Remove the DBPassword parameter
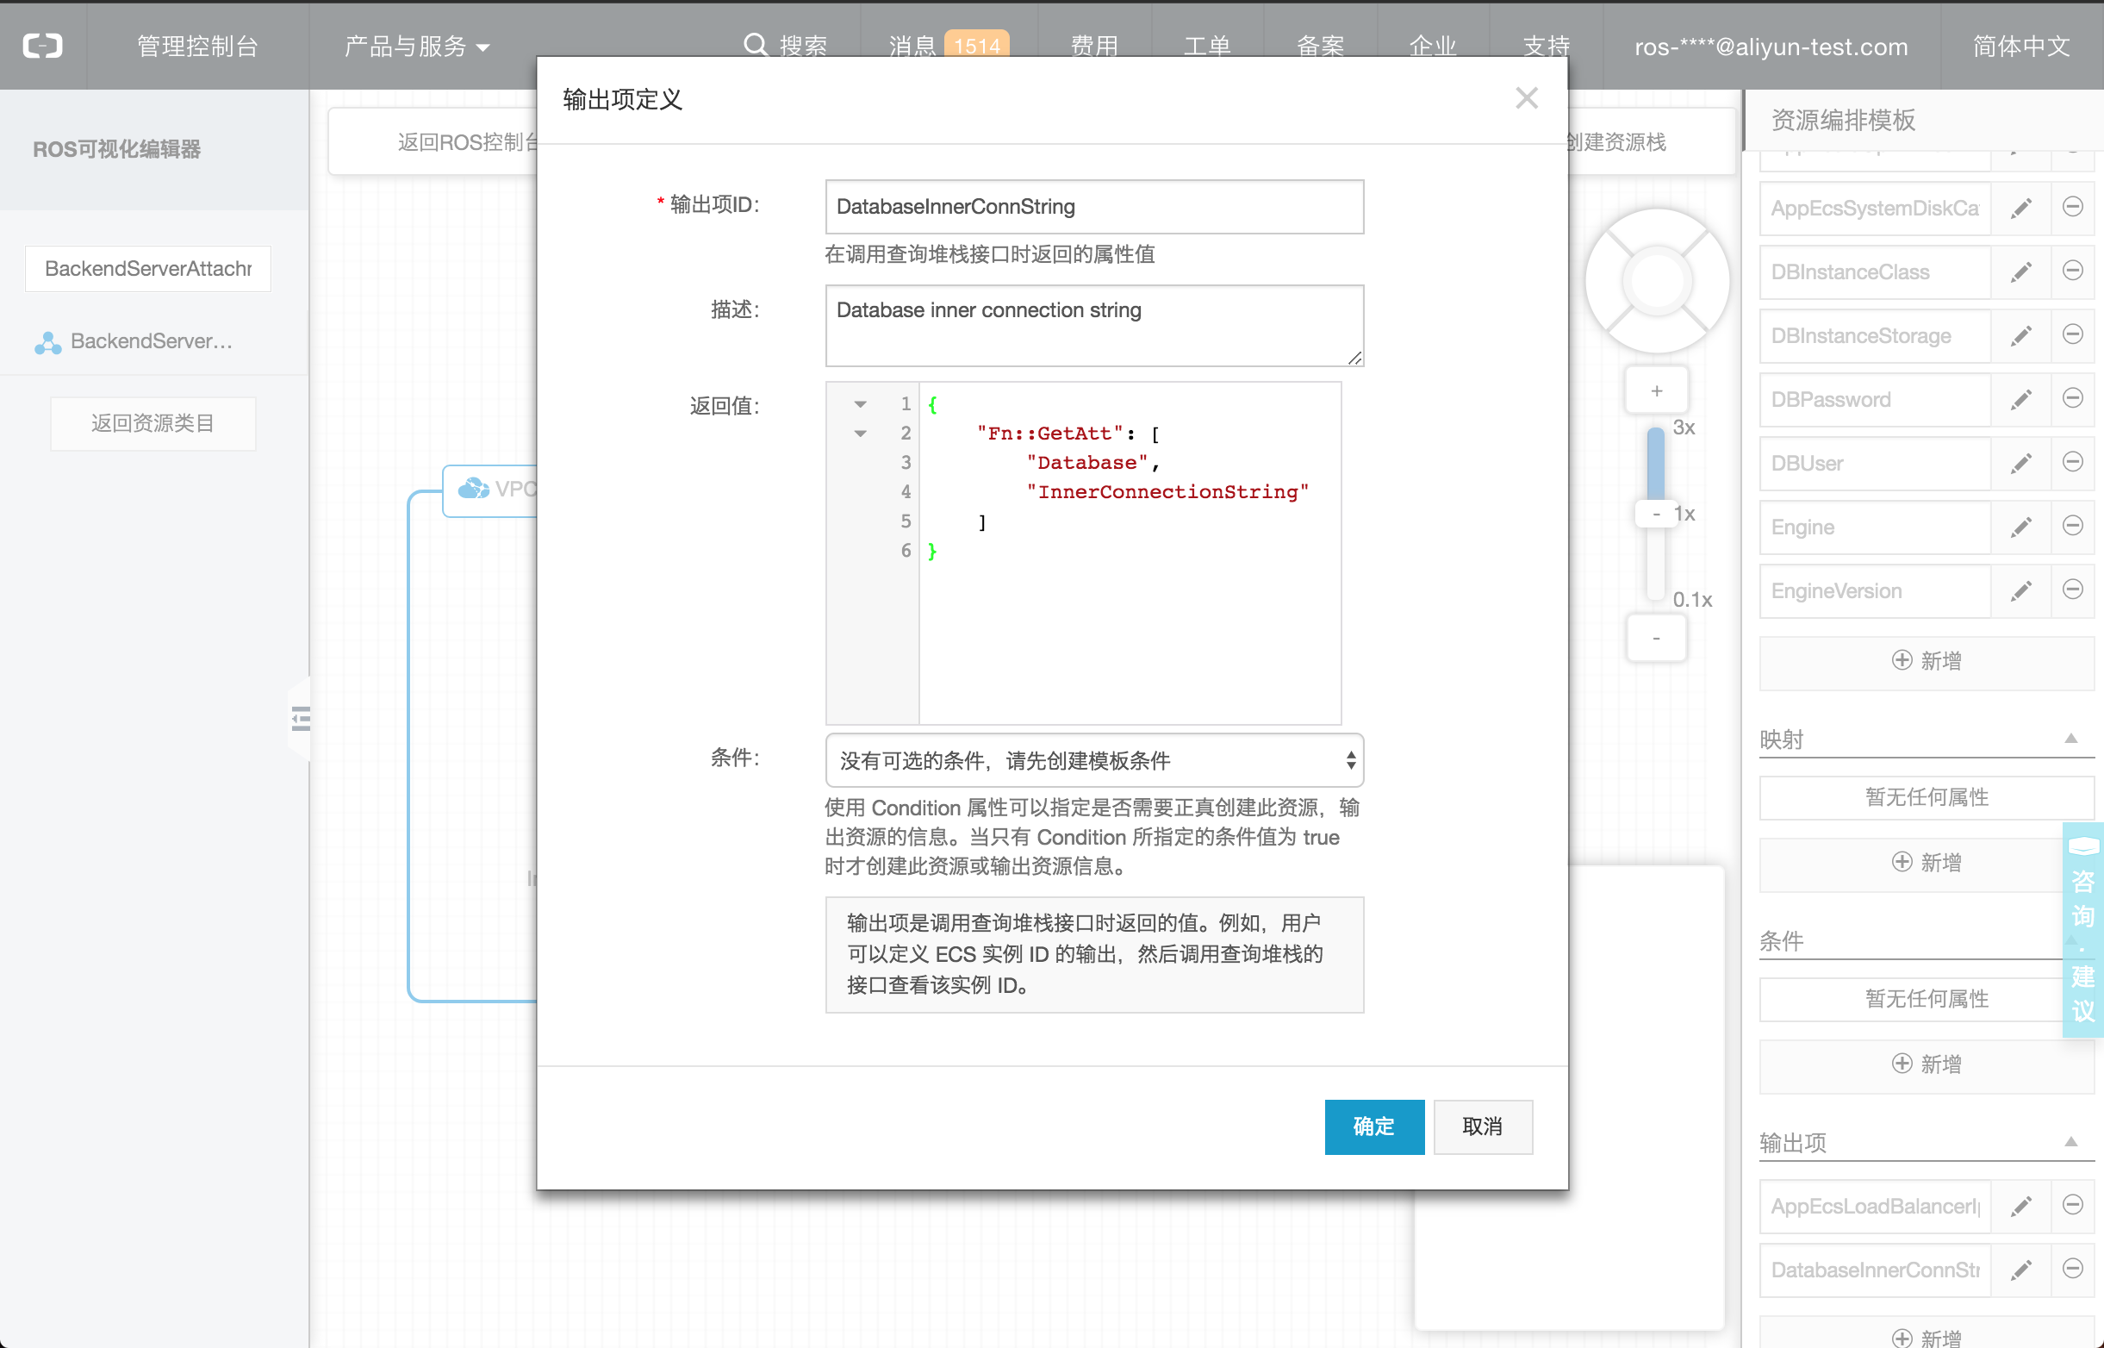The image size is (2104, 1348). tap(2071, 398)
